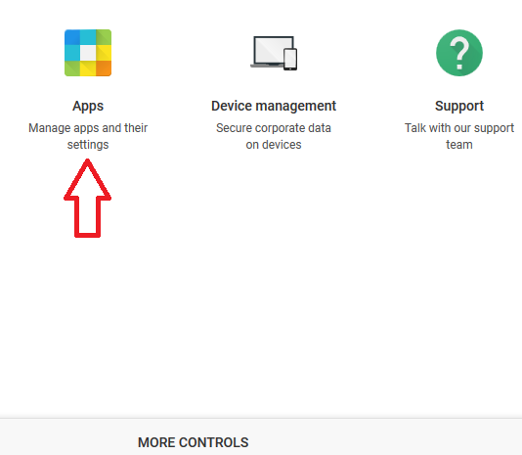The height and width of the screenshot is (455, 522).
Task: Select the Device management heading
Action: (x=274, y=106)
